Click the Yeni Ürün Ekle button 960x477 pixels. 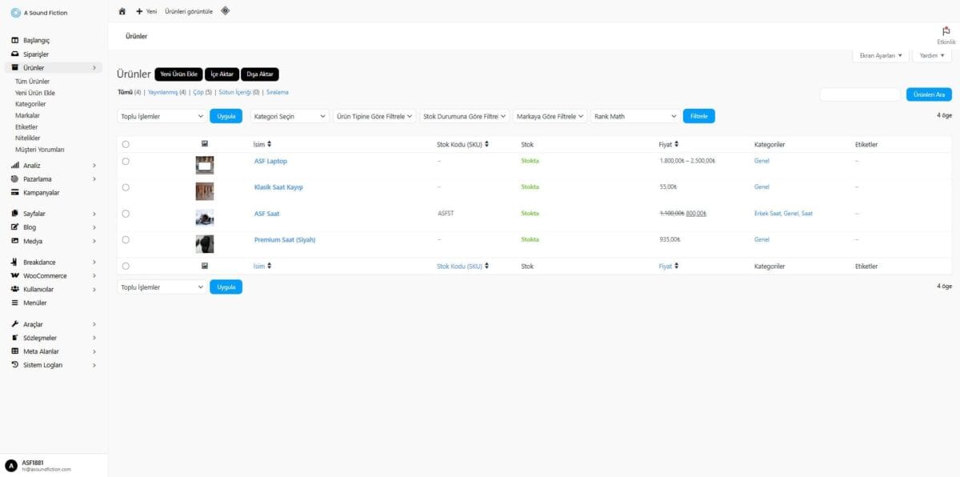(178, 74)
